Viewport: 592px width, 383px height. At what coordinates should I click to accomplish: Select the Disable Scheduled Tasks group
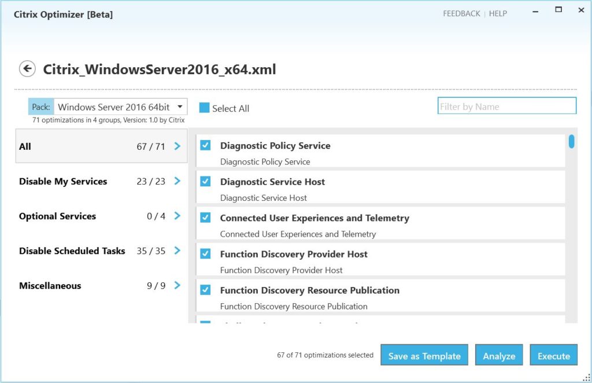coord(101,251)
